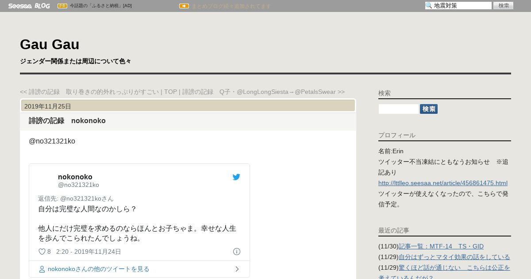Click the Twitter bird icon on tweet
The width and height of the screenshot is (531, 279).
click(236, 177)
